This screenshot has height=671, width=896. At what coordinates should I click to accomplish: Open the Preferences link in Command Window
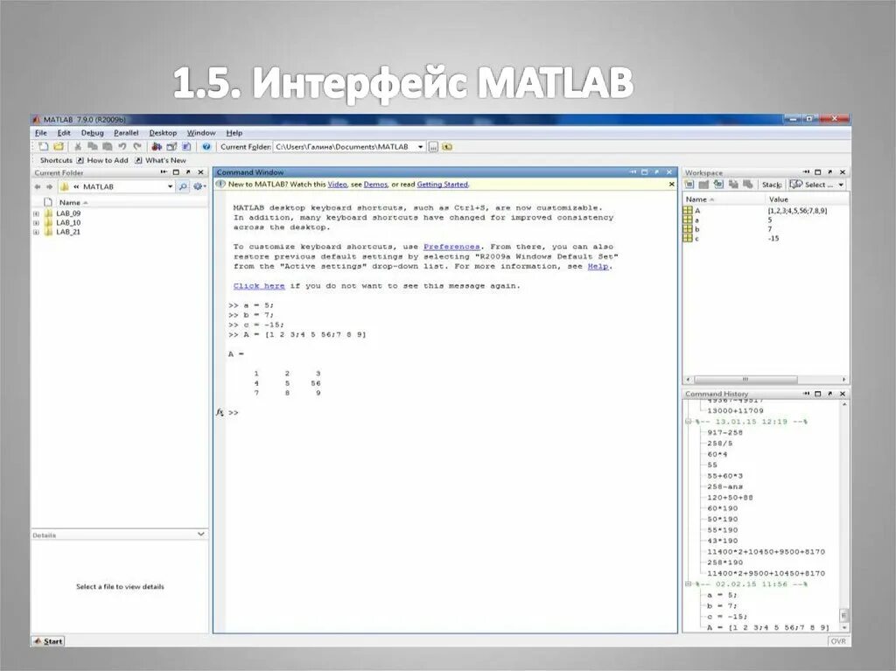pyautogui.click(x=451, y=247)
